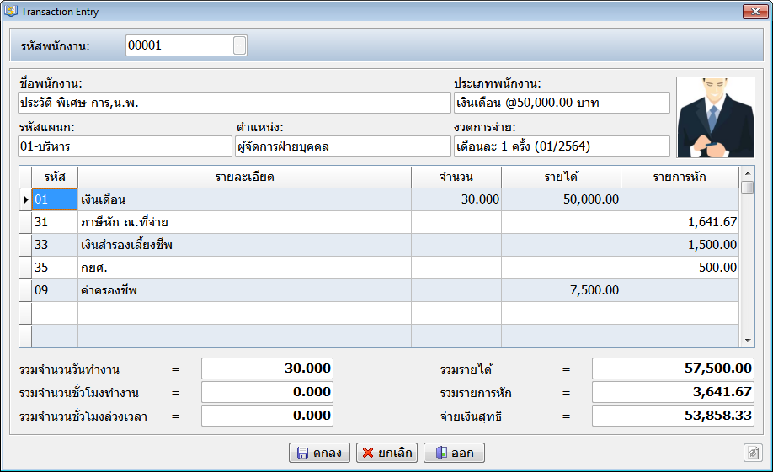
Task: Click the จ่ายเงินสุทธิ total field
Action: [x=672, y=416]
